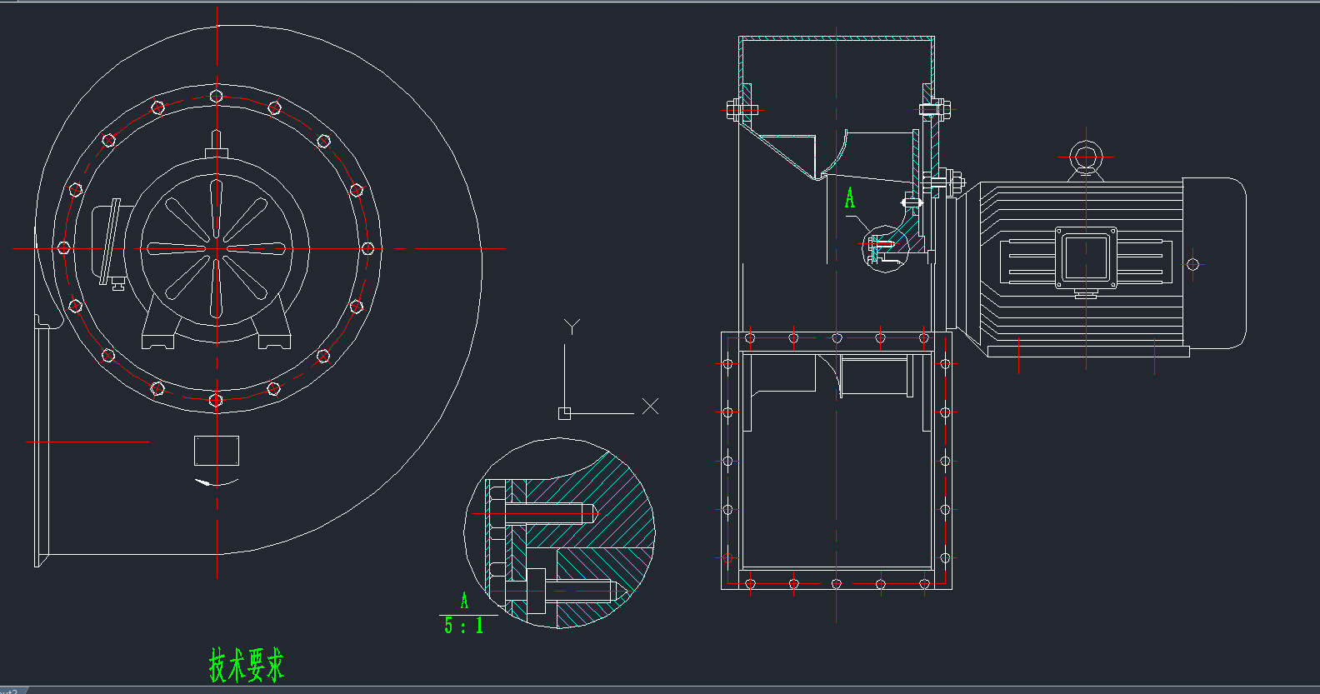The height and width of the screenshot is (694, 1320).
Task: Select the hatched detail view circle
Action: tap(560, 533)
